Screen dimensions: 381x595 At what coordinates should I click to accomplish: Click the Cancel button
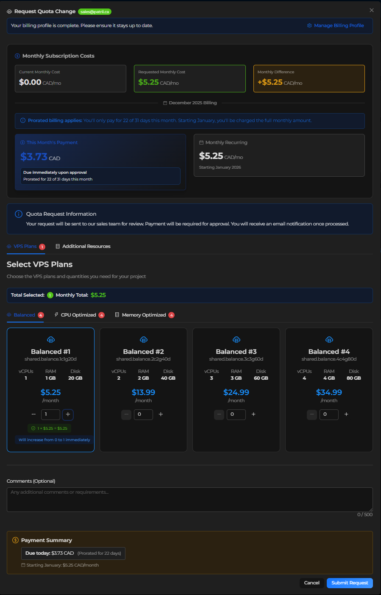click(x=311, y=583)
